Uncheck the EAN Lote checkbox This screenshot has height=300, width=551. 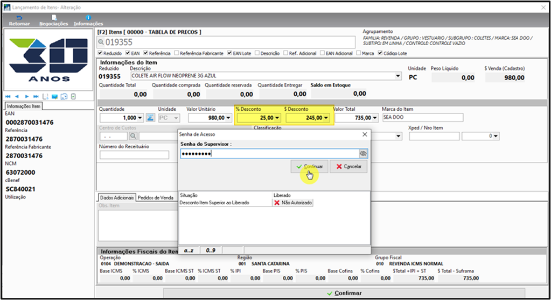[229, 53]
